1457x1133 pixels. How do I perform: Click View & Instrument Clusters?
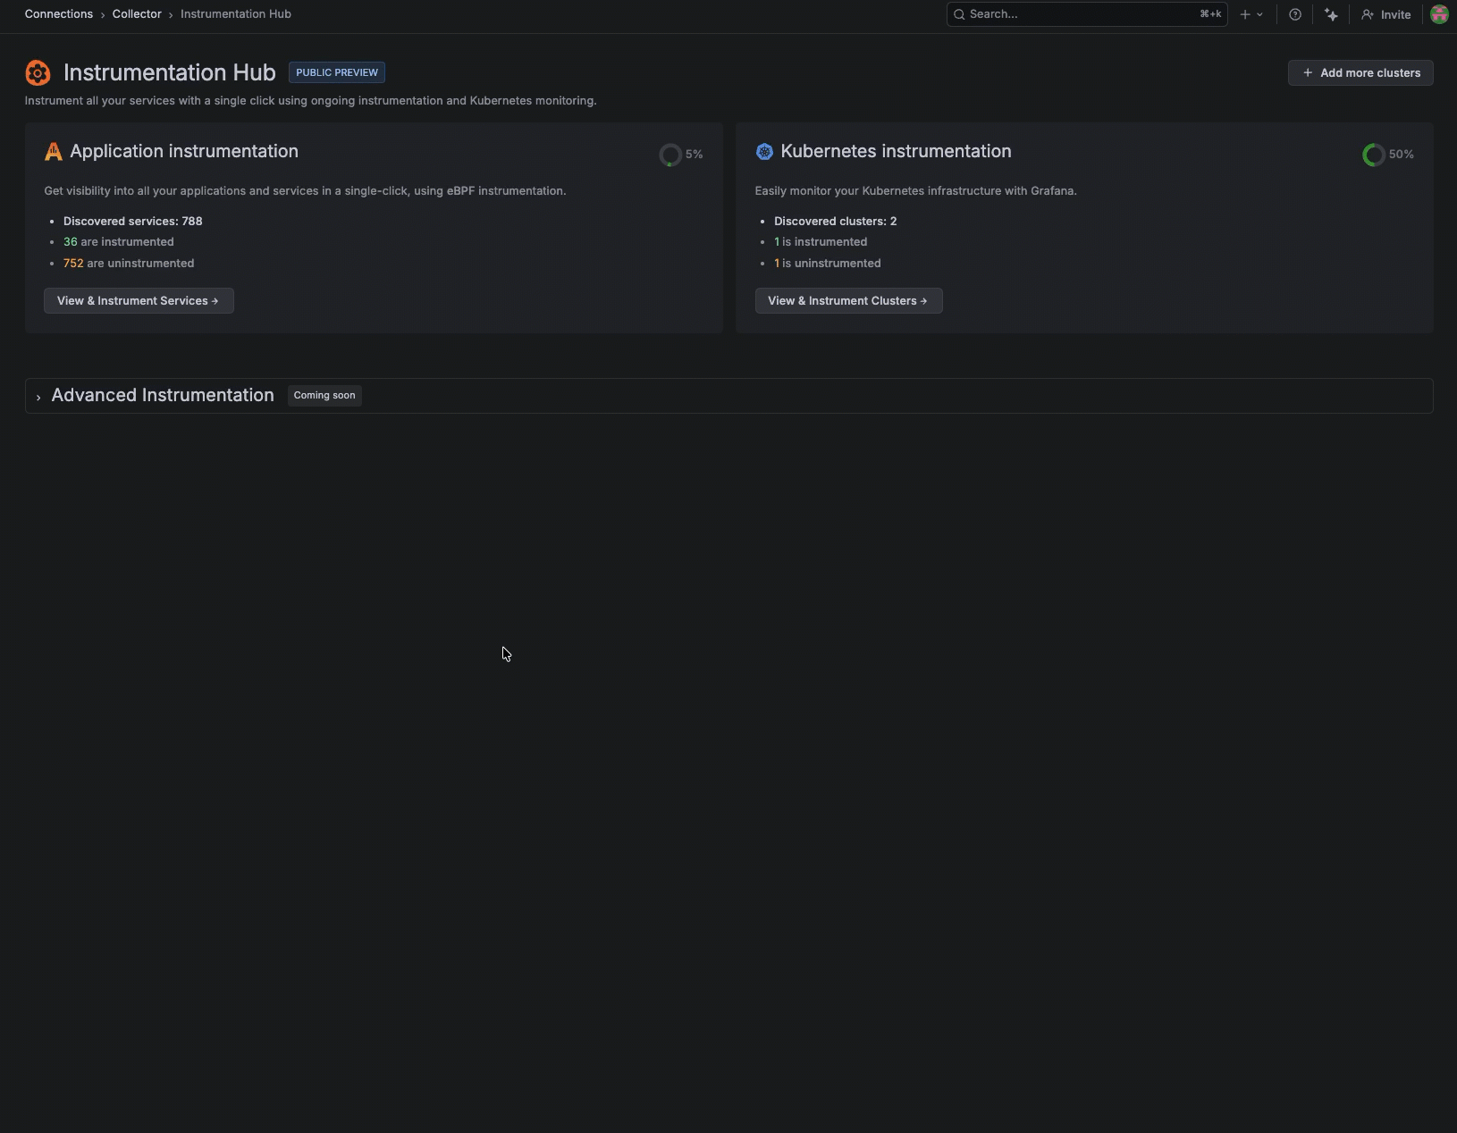847,300
